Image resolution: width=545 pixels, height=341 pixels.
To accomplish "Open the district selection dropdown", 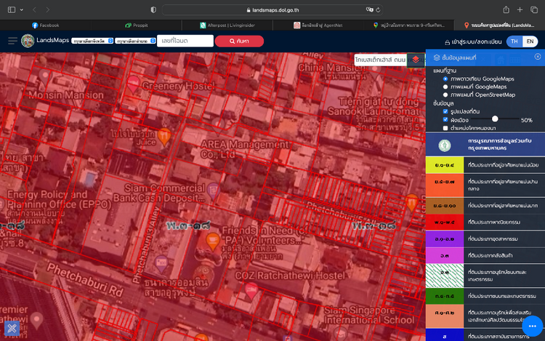I will 135,41.
